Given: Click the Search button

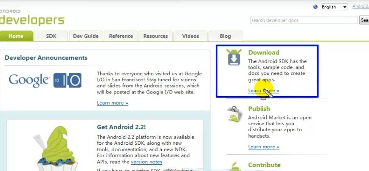Looking at the screenshot, I should (364, 20).
